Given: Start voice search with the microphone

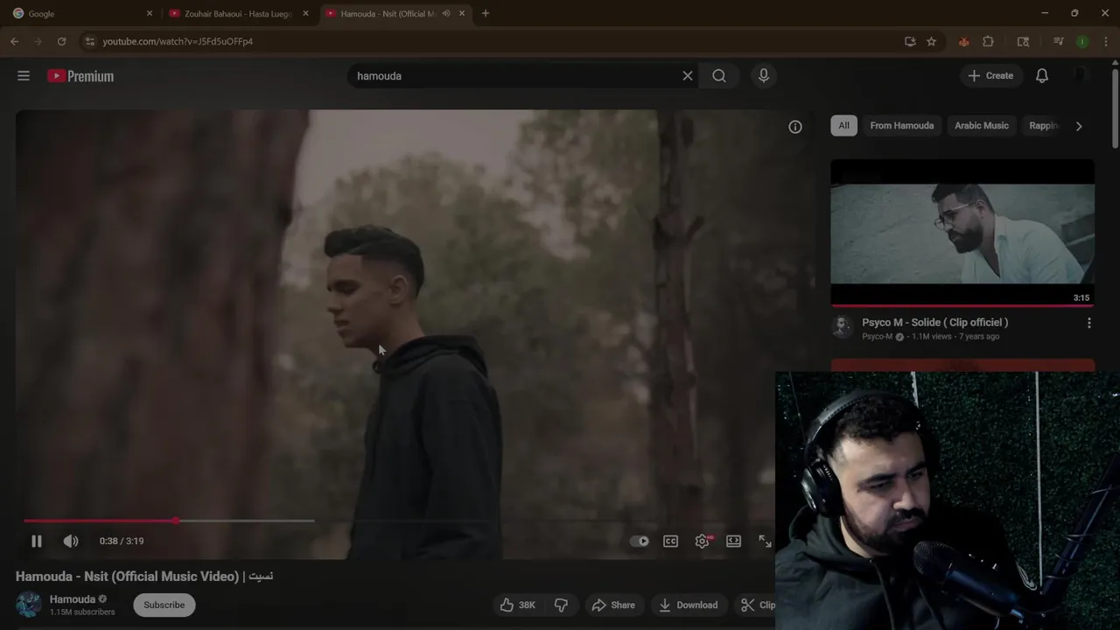Looking at the screenshot, I should (764, 76).
